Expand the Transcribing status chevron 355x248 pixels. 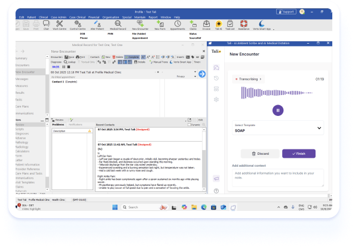(x=261, y=79)
